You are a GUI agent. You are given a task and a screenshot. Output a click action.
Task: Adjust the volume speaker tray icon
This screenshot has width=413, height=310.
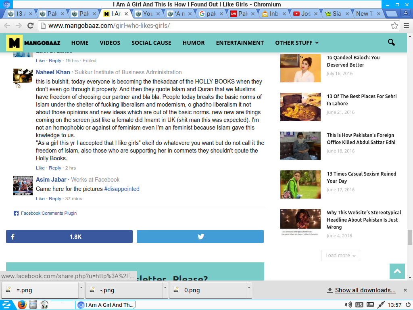[x=348, y=305]
